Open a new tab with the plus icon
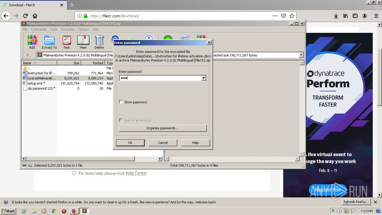The height and width of the screenshot is (215, 382). (x=72, y=5)
